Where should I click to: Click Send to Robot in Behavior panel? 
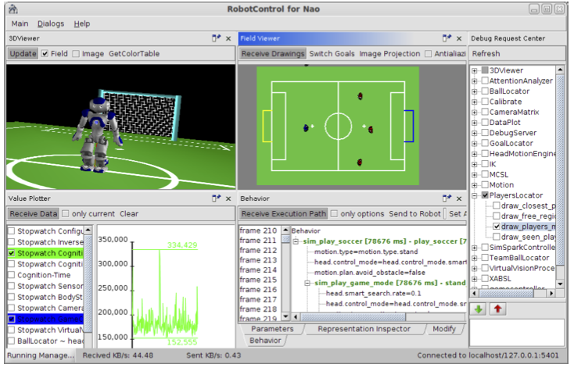[414, 213]
